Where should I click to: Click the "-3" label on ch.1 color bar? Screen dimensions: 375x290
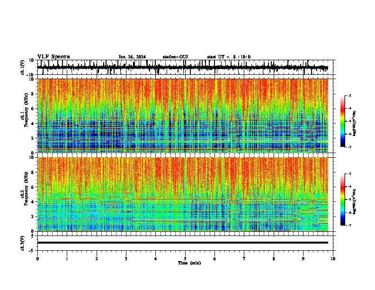[349, 96]
